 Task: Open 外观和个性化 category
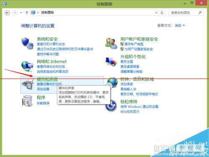coord(133,57)
